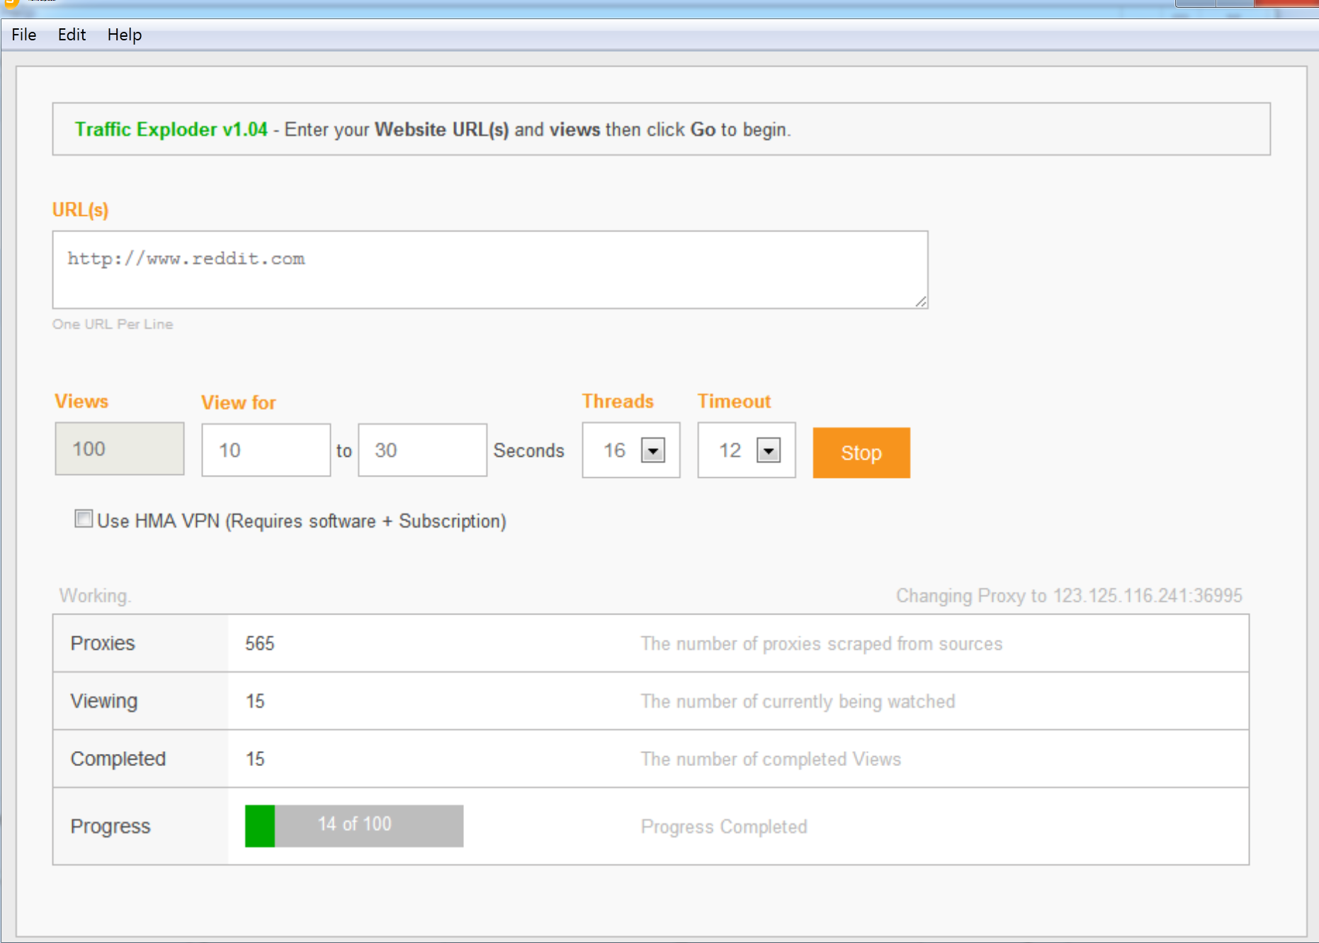
Task: Open the Help menu
Action: point(125,34)
